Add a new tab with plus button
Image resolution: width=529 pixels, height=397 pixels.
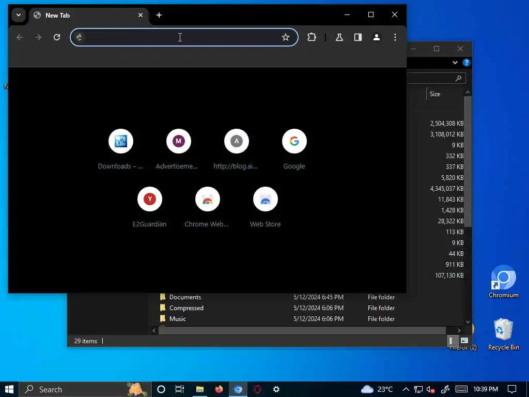[x=159, y=15]
